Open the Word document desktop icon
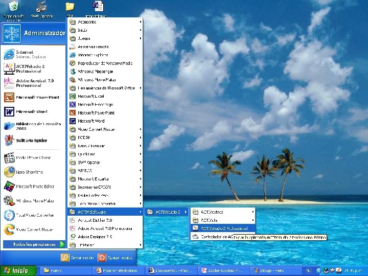This screenshot has width=368, height=276. point(98,9)
